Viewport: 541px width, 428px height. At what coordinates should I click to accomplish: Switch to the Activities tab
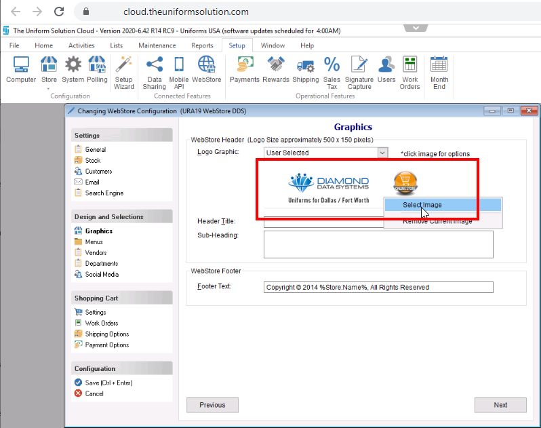tap(81, 45)
